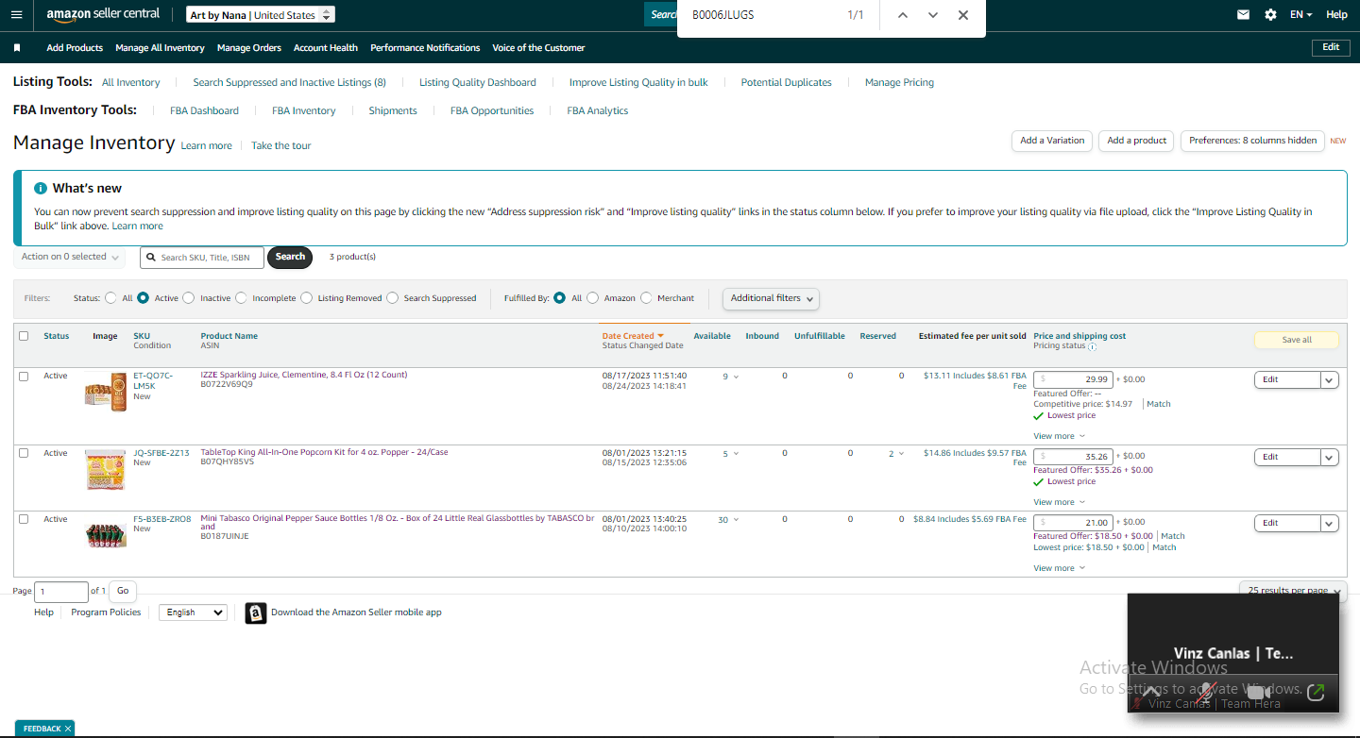Open Edit dropdown arrow for IZZE row
The height and width of the screenshot is (738, 1360).
pos(1330,379)
